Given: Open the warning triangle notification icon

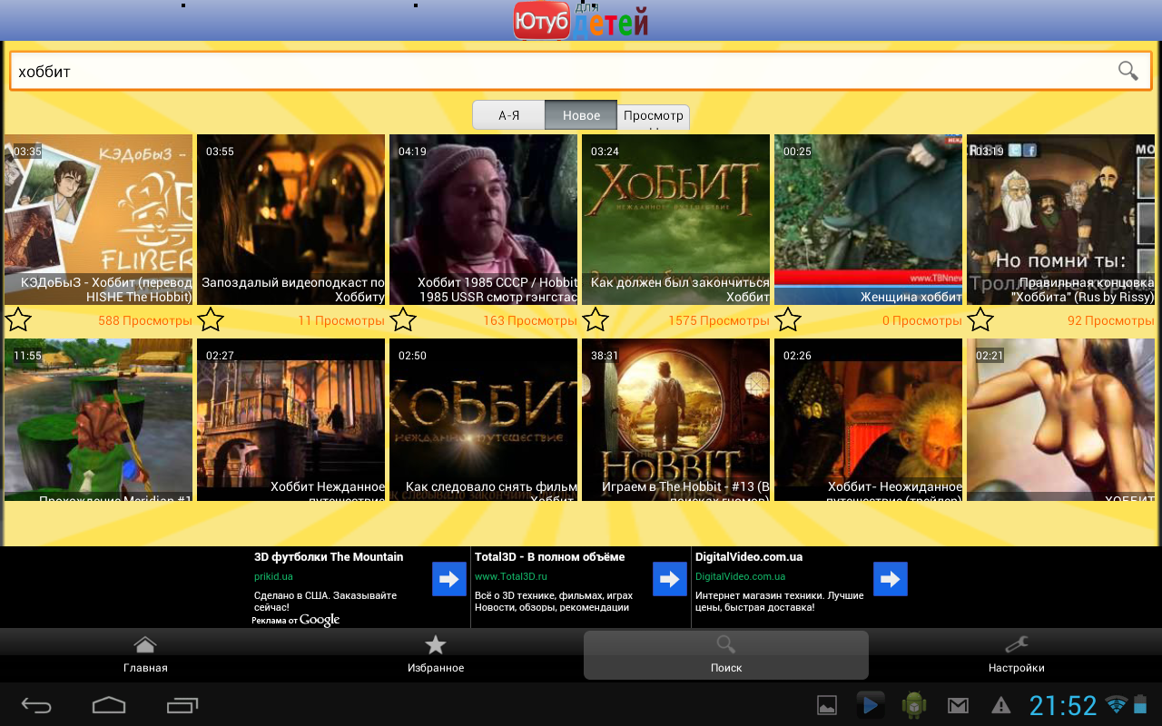Looking at the screenshot, I should click(x=1000, y=705).
